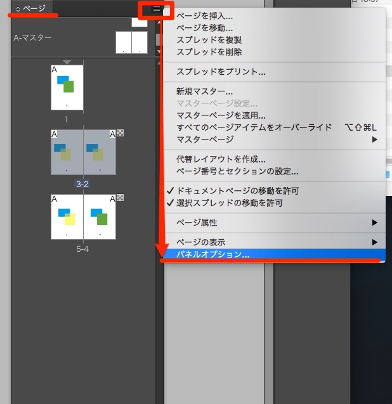Select the right page of spread 5-4
Screen dimensions: 392x404
[100, 217]
